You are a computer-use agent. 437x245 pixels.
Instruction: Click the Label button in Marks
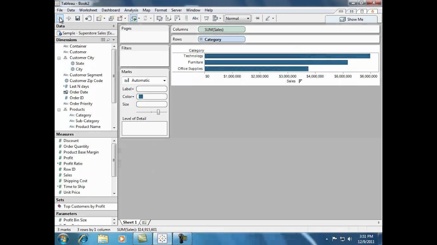[128, 89]
